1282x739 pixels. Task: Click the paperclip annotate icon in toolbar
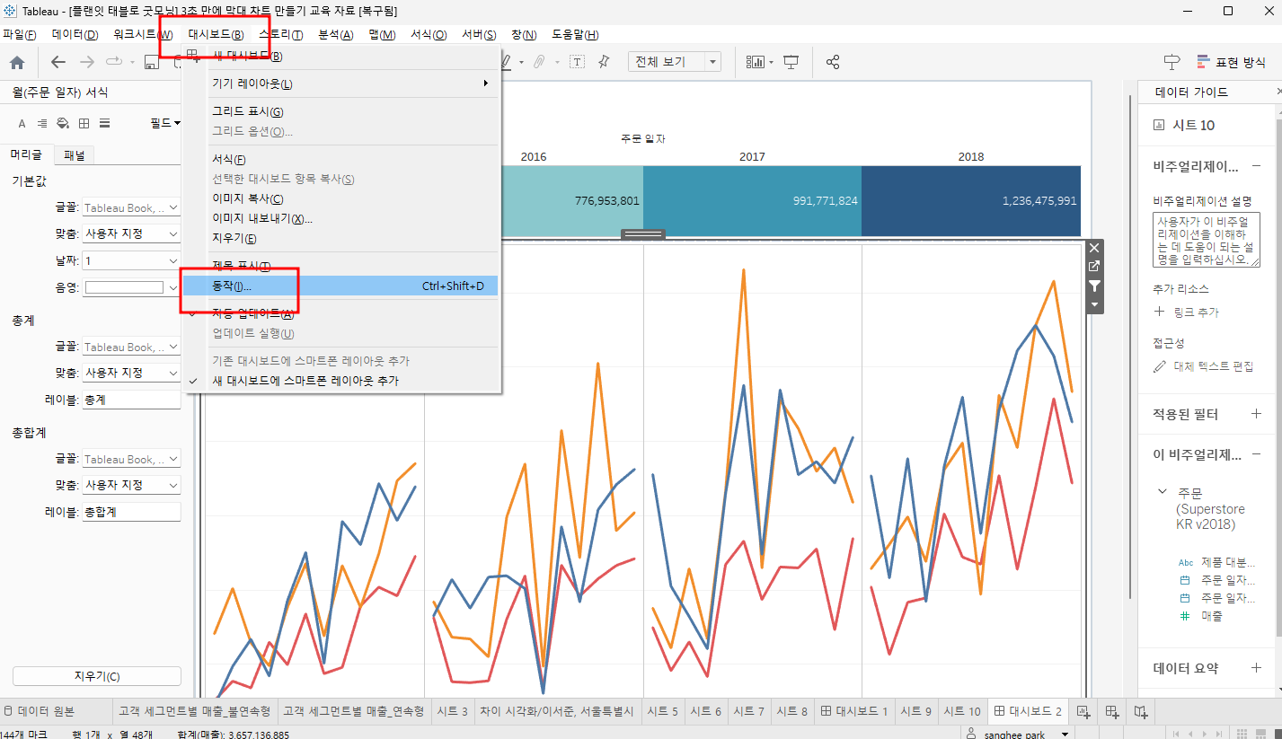click(539, 62)
